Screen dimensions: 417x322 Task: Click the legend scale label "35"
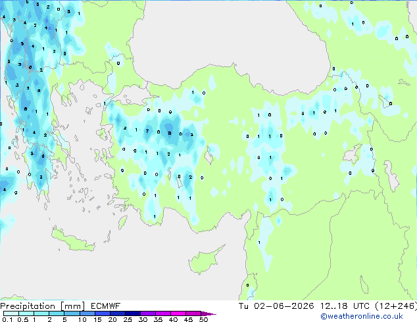click(158, 319)
